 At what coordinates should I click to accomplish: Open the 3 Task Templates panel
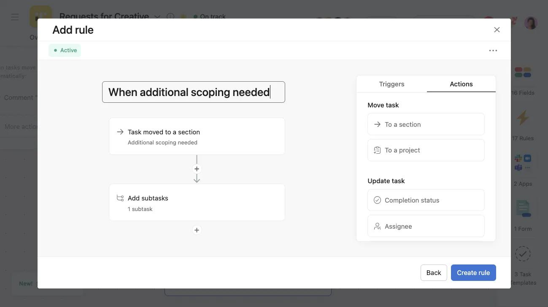(x=523, y=254)
